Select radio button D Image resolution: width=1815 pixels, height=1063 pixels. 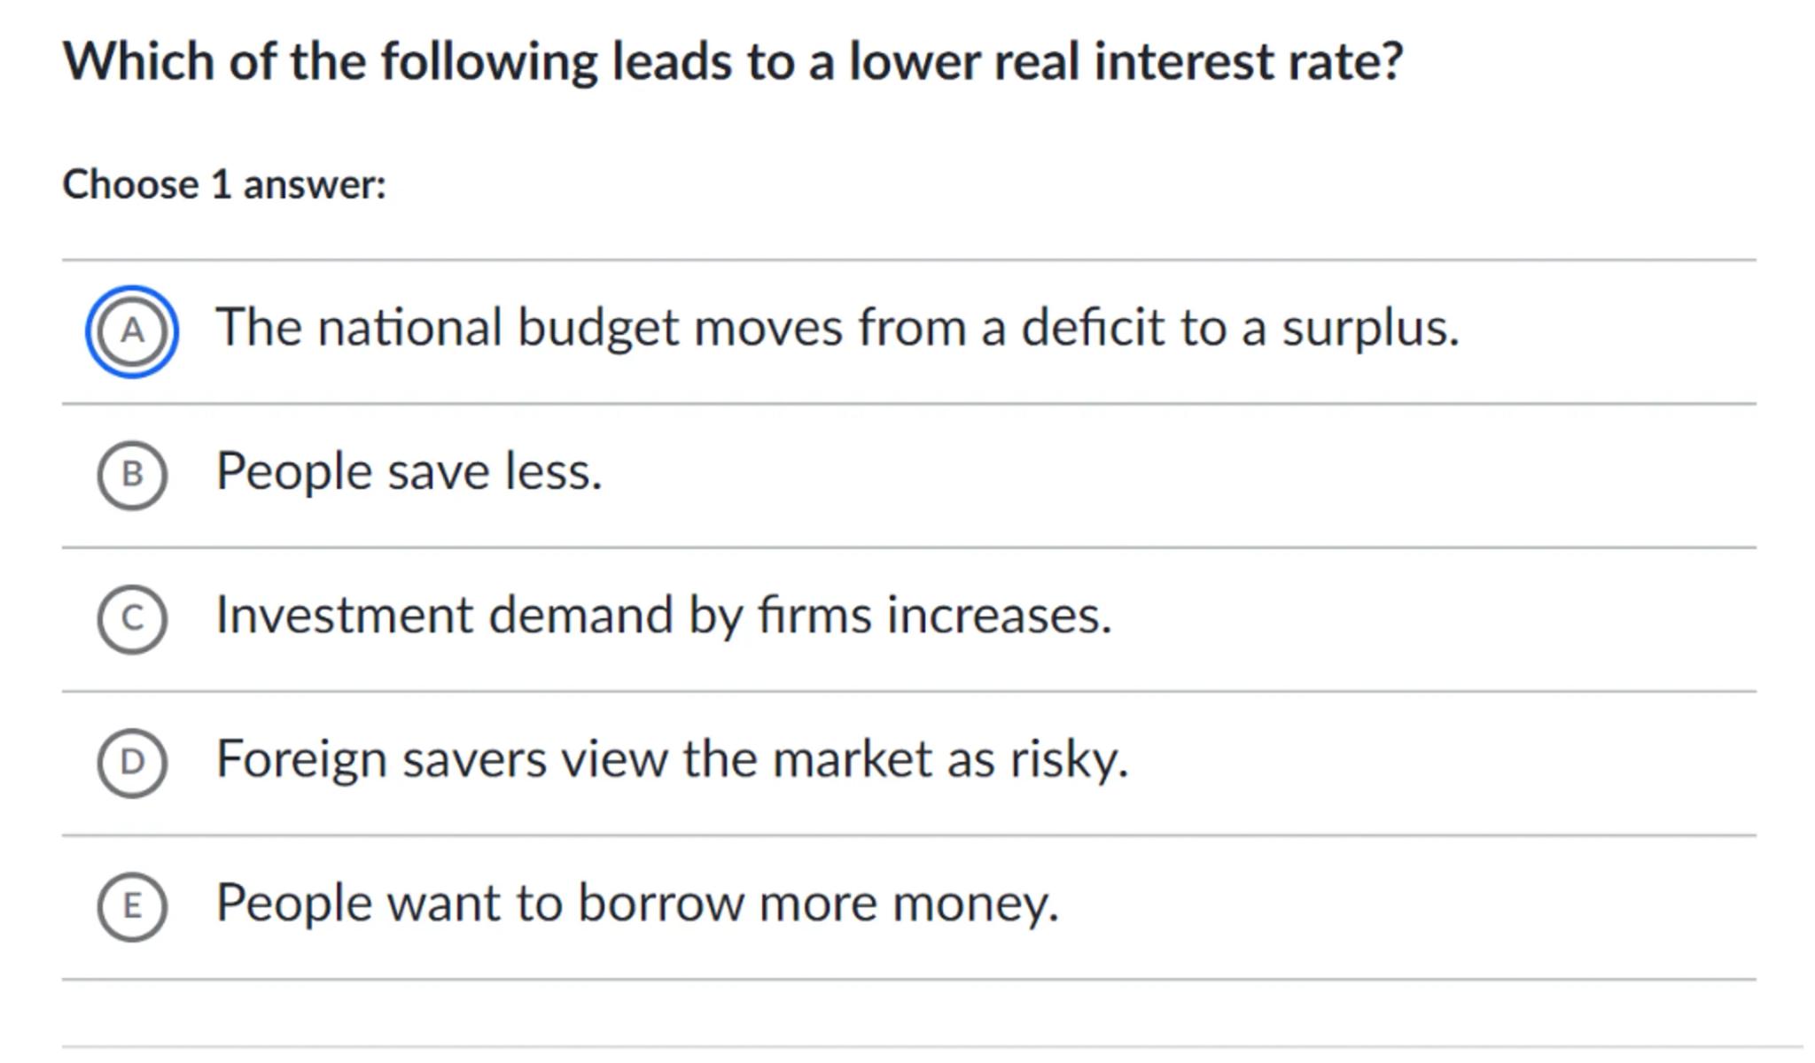[132, 763]
